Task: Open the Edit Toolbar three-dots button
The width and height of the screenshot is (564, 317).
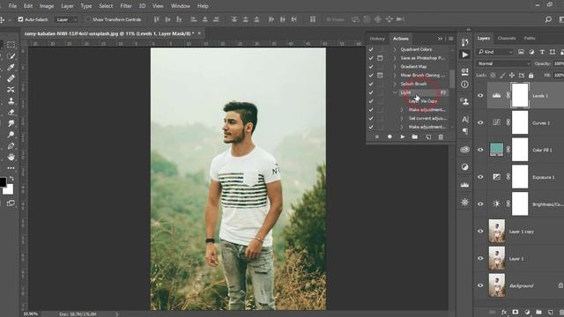Action: 11,168
